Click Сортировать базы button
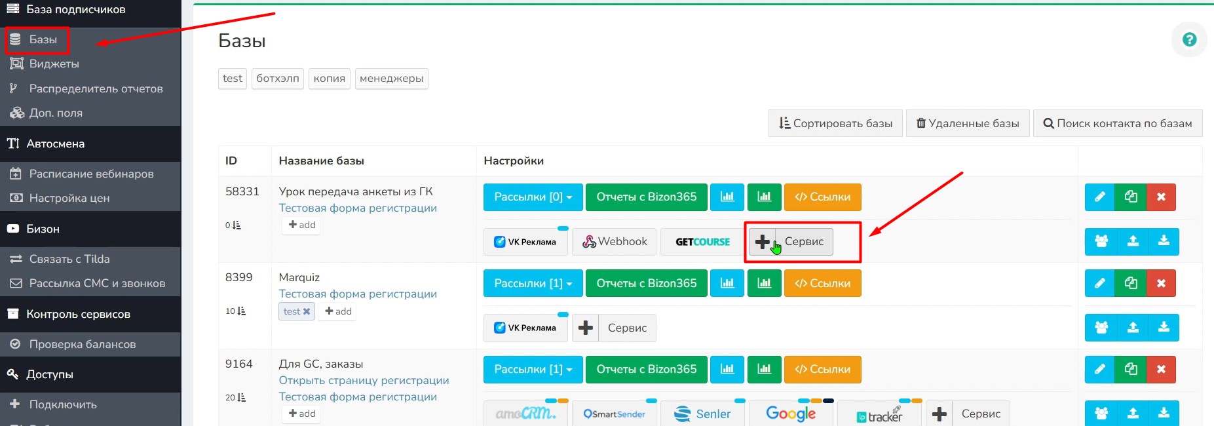The image size is (1214, 426). [x=835, y=123]
